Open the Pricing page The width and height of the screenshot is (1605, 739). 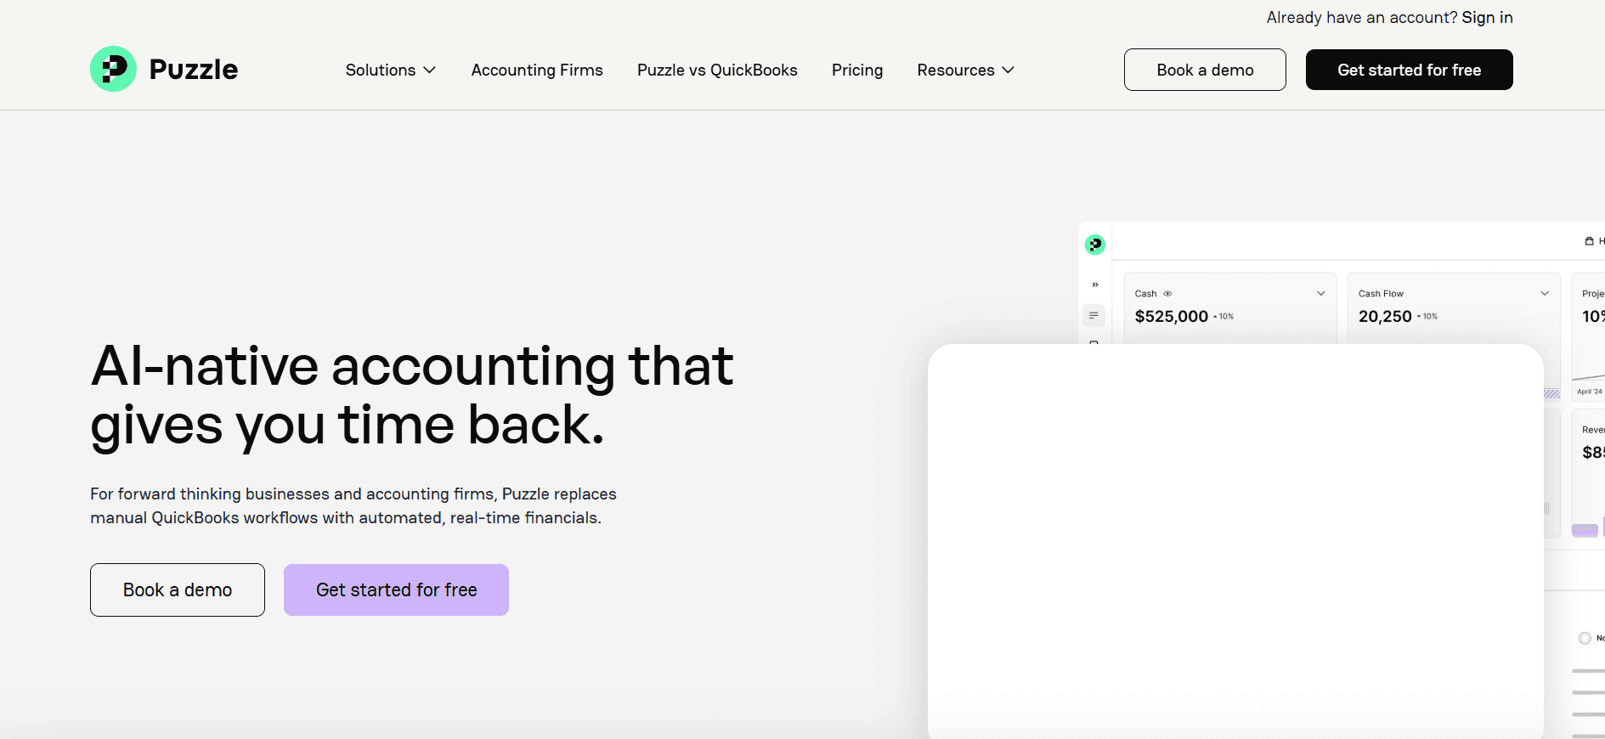[857, 70]
